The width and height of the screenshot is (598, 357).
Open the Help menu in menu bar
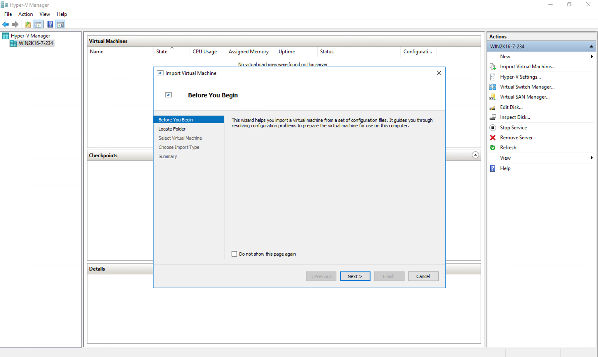pyautogui.click(x=62, y=14)
